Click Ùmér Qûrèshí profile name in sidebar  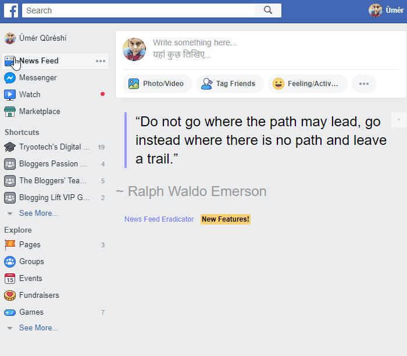pyautogui.click(x=43, y=38)
